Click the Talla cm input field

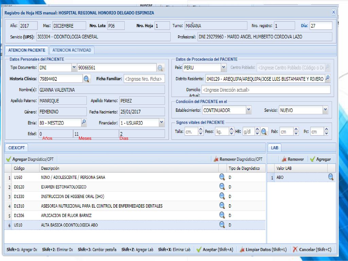pyautogui.click(x=191, y=132)
